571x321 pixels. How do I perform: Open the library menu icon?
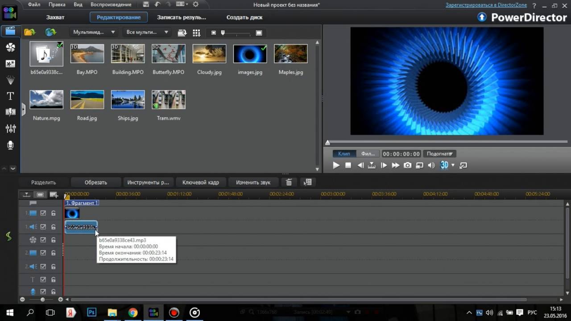tap(182, 33)
